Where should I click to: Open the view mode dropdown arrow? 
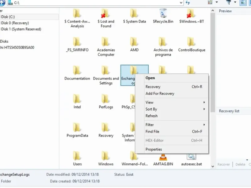(216, 2)
